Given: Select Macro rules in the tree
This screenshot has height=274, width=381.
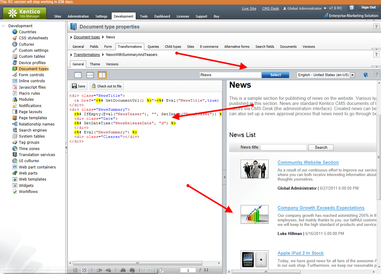Looking at the screenshot, I should [29, 93].
